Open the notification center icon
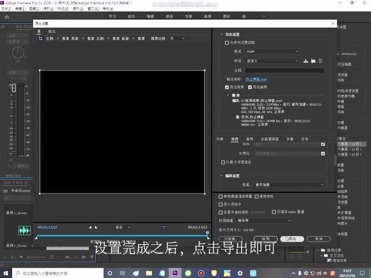This screenshot has width=371, height=278. click(x=362, y=273)
